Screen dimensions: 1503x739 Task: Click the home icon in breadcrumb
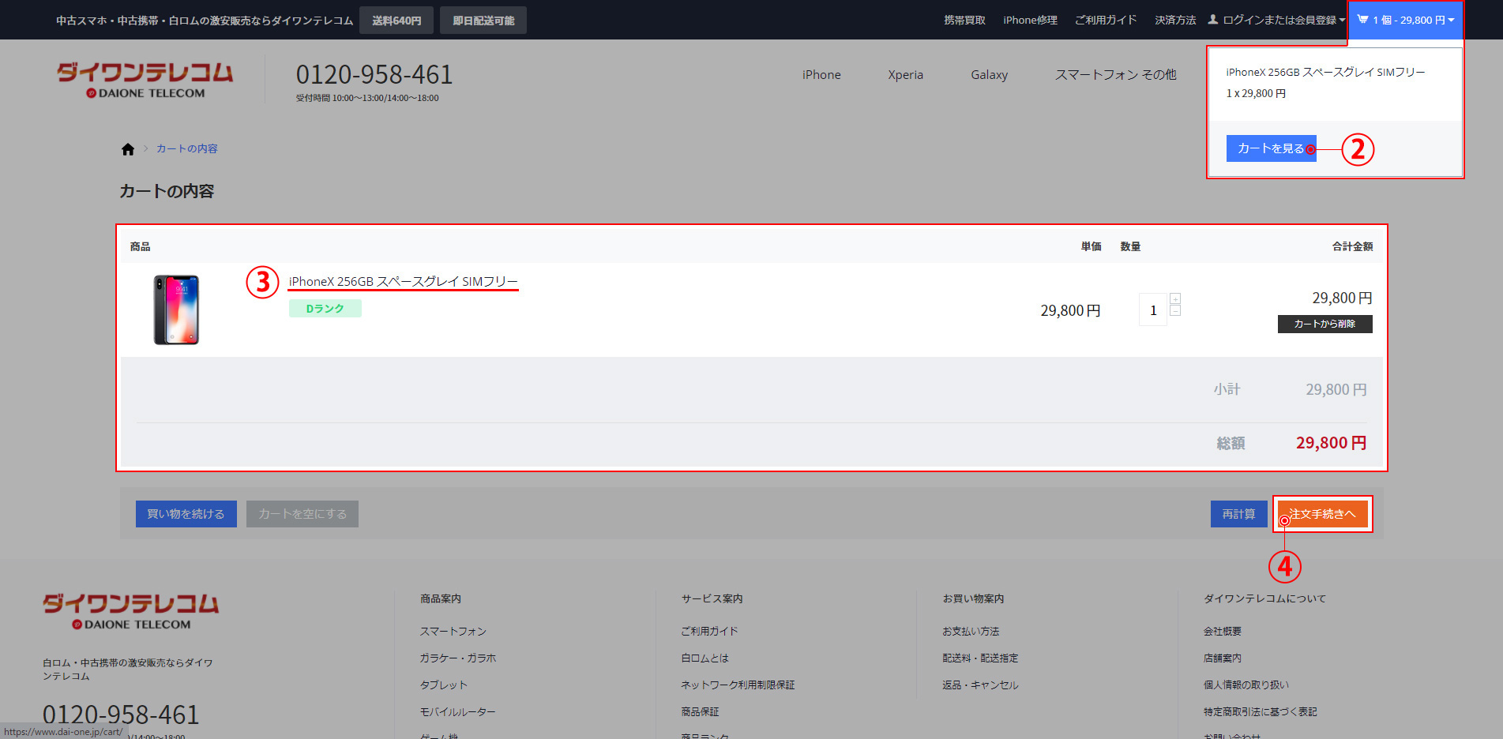(x=128, y=149)
